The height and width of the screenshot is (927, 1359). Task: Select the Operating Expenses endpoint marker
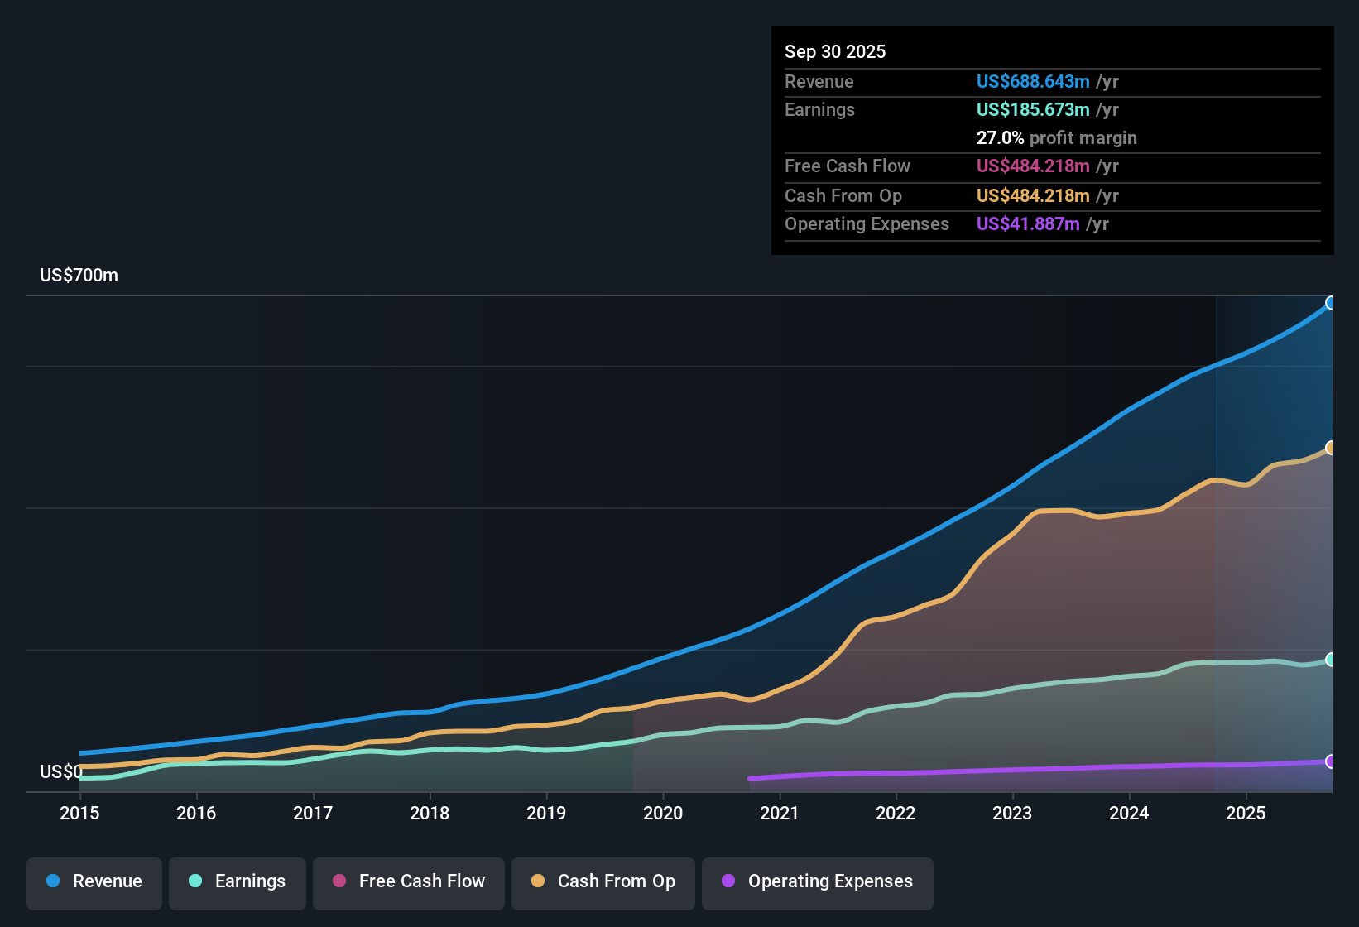coord(1331,761)
